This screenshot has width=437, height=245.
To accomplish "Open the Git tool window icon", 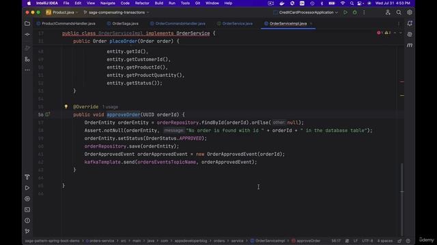I will (27, 231).
